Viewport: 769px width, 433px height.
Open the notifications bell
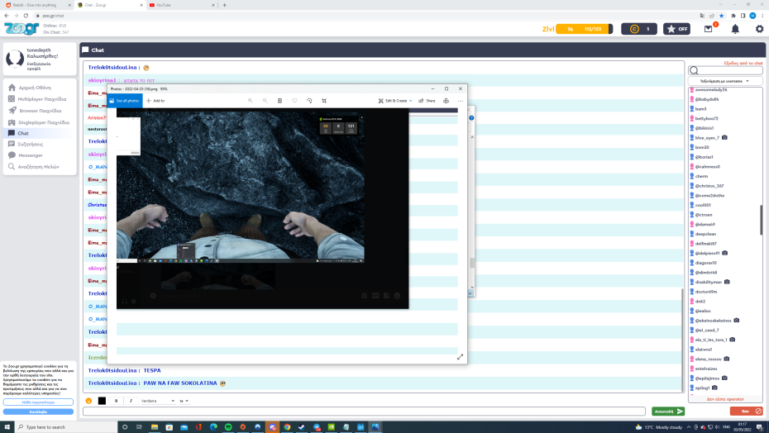734,29
